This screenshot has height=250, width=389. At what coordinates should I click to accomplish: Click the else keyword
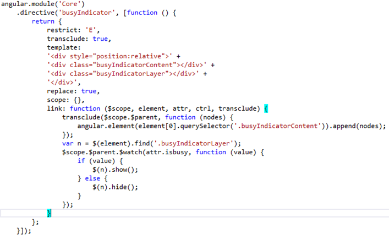(x=92, y=178)
